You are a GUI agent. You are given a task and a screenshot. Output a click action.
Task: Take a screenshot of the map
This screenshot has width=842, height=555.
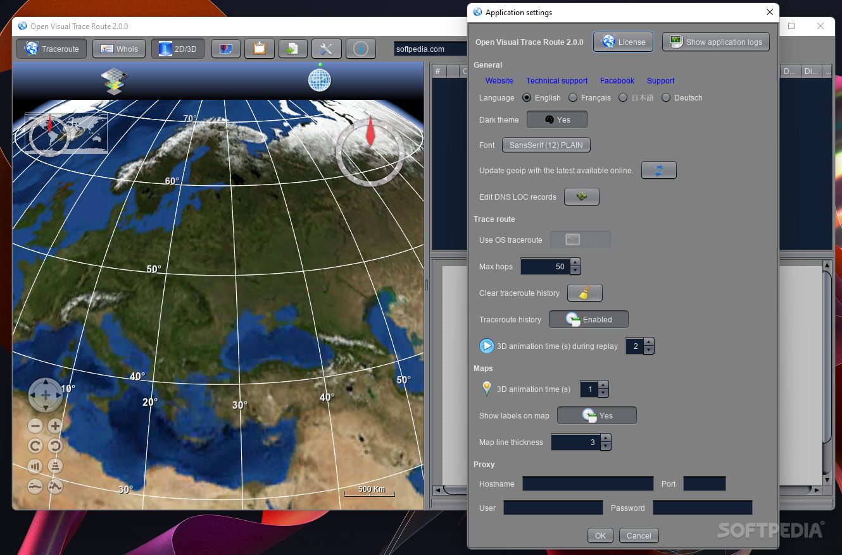[226, 49]
